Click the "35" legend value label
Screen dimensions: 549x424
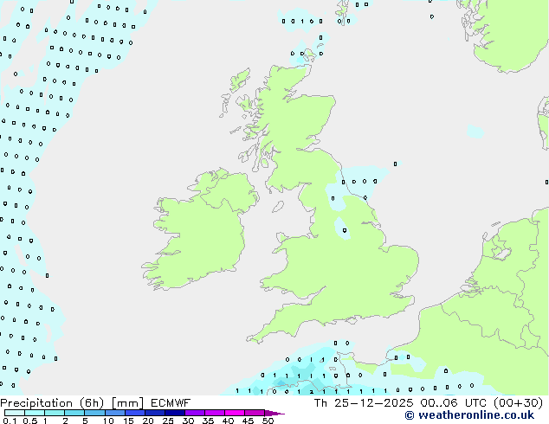208,421
